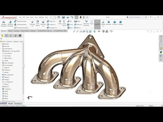Switch to the Sheet Metal tab
The height and width of the screenshot is (122, 163).
[x=25, y=31]
